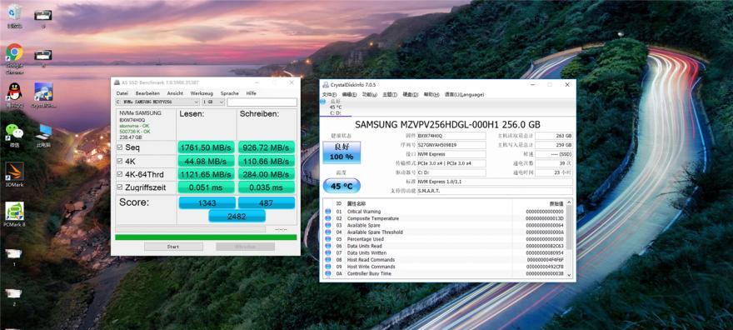
Task: Open Hilfe menu in AS SSD
Action: point(251,93)
